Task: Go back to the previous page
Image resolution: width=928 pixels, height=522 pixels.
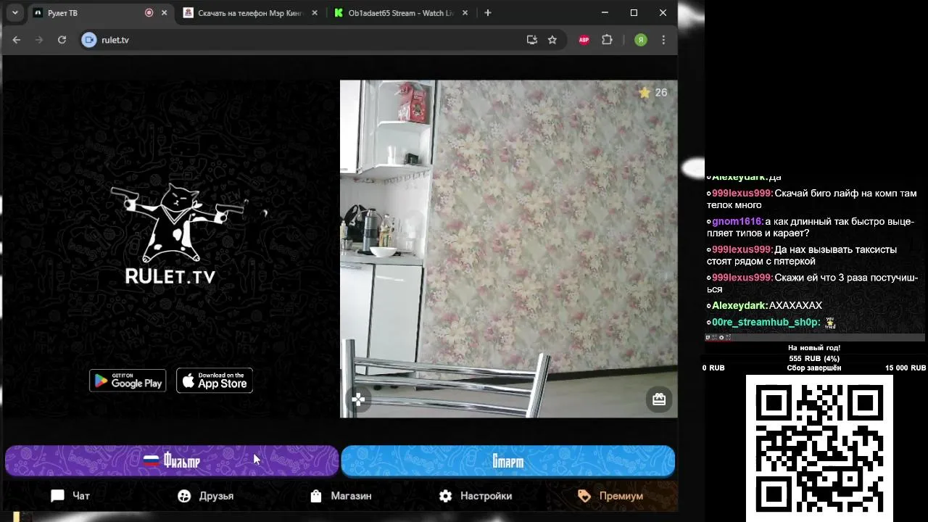Action: click(17, 40)
